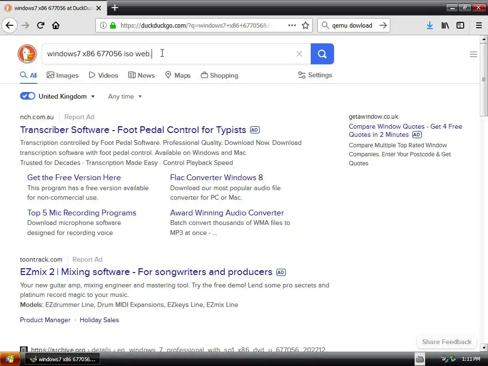Report the nch.com.au ad
This screenshot has width=488, height=366.
pyautogui.click(x=79, y=117)
